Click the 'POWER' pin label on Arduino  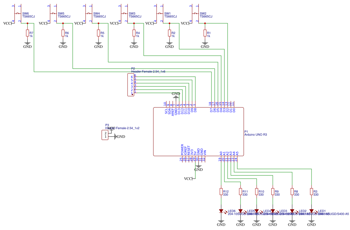coord(182,150)
